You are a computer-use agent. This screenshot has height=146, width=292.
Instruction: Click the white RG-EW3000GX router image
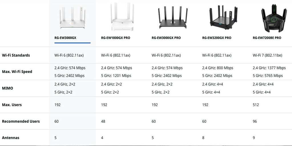(72, 18)
